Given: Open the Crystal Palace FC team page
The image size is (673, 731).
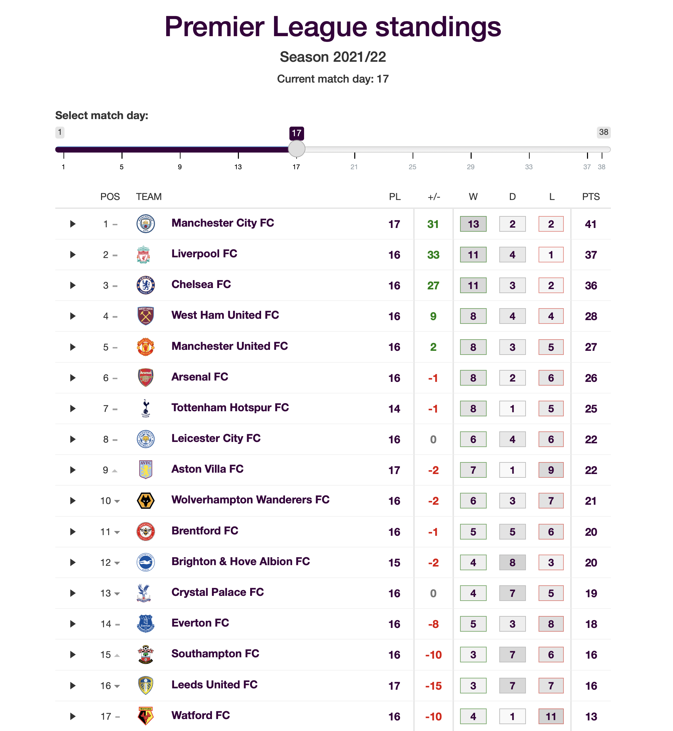Looking at the screenshot, I should click(x=217, y=593).
